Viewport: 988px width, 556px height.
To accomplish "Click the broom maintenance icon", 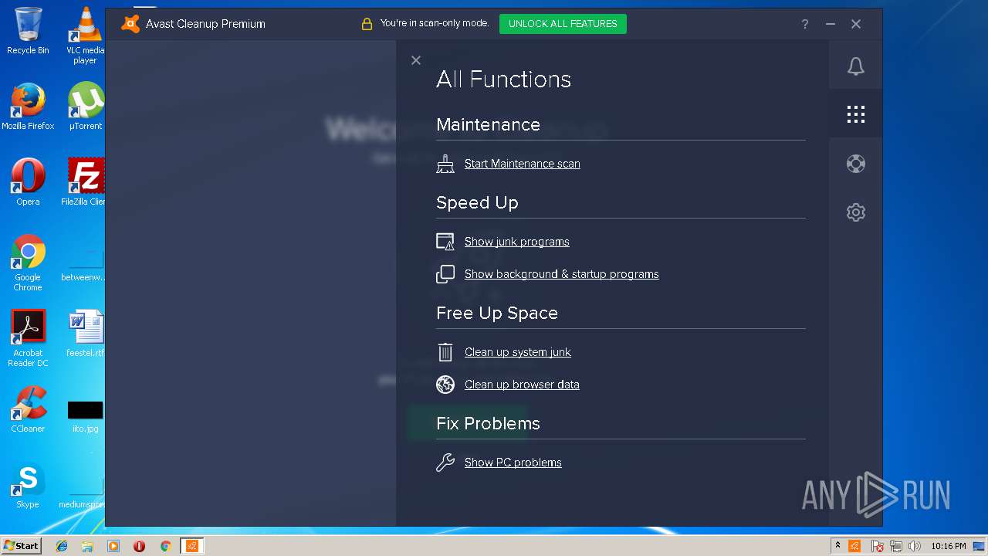I will coord(445,164).
